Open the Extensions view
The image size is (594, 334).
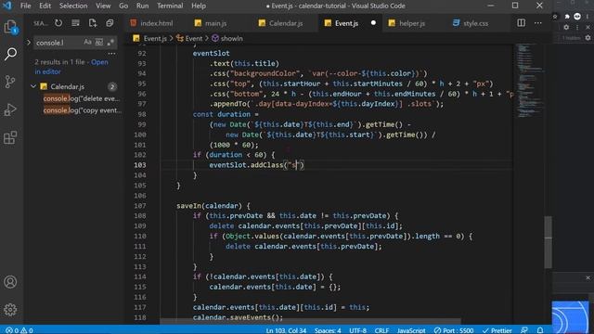click(x=10, y=137)
